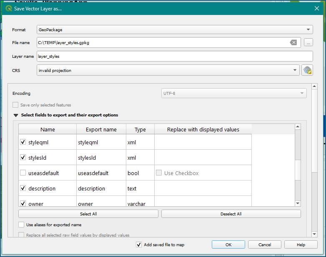Open the UTF-8 Encoding dropdown

[x=234, y=93]
